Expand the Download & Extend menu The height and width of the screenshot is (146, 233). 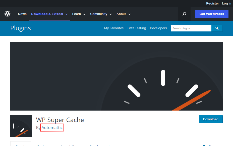[x=49, y=14]
